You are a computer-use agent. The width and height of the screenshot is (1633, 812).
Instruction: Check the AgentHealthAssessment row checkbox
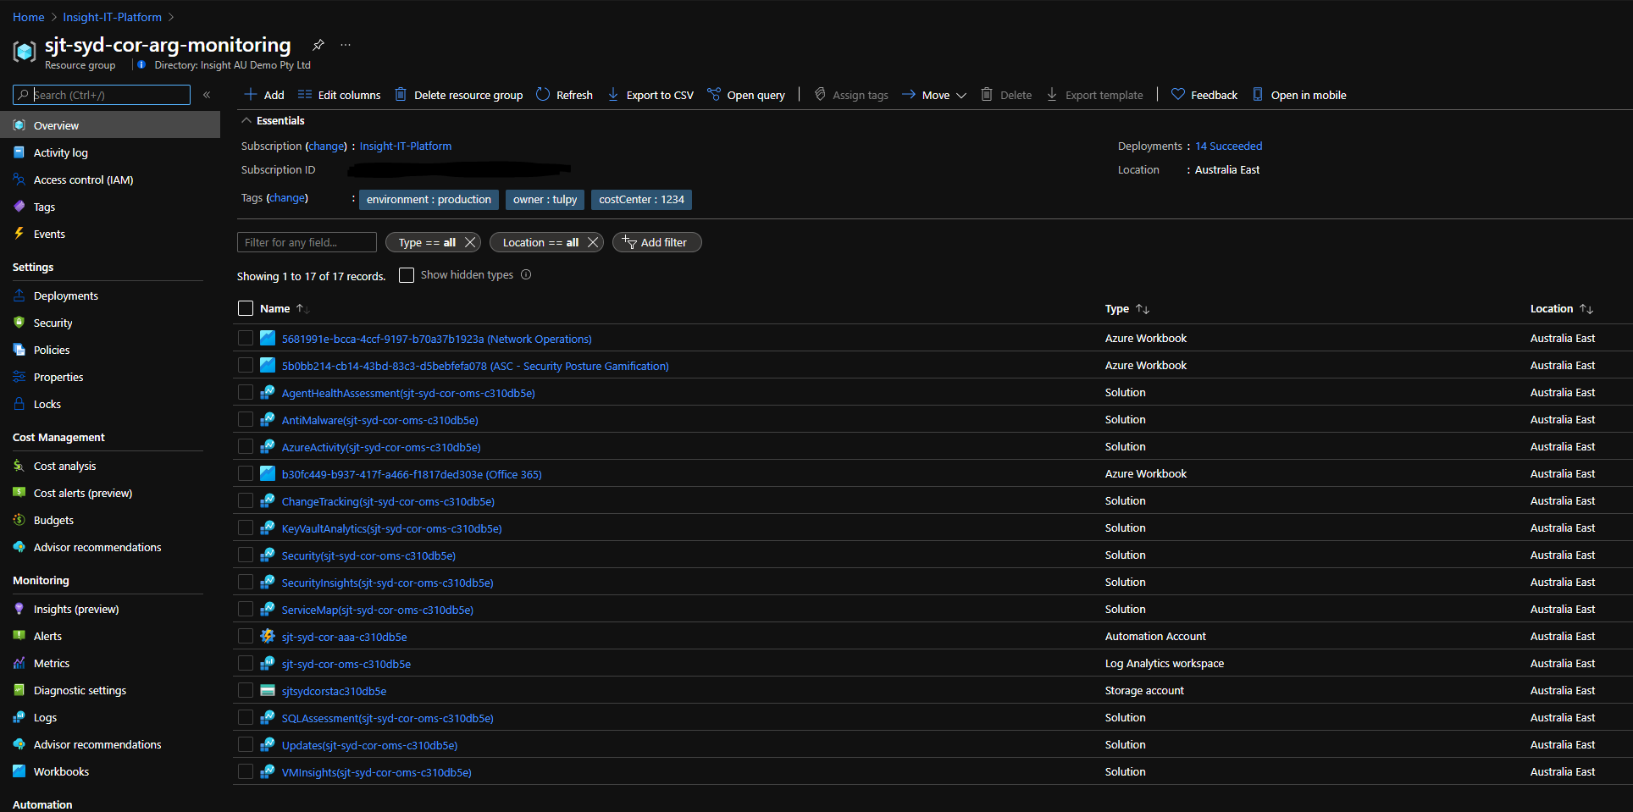pyautogui.click(x=246, y=392)
